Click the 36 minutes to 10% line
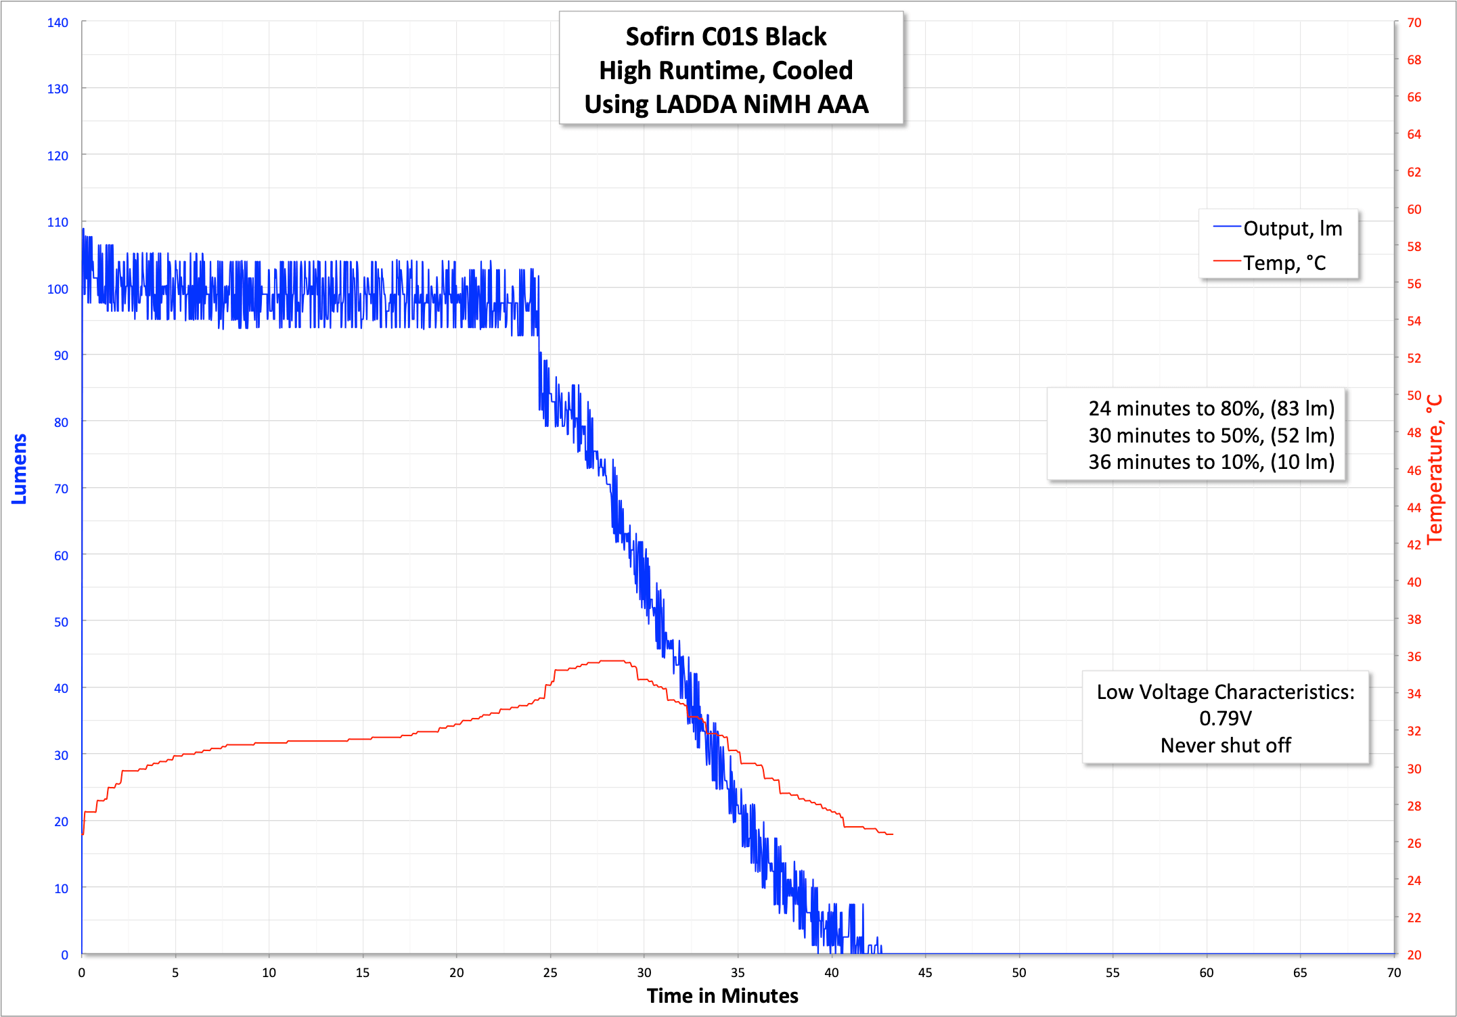 point(1211,461)
